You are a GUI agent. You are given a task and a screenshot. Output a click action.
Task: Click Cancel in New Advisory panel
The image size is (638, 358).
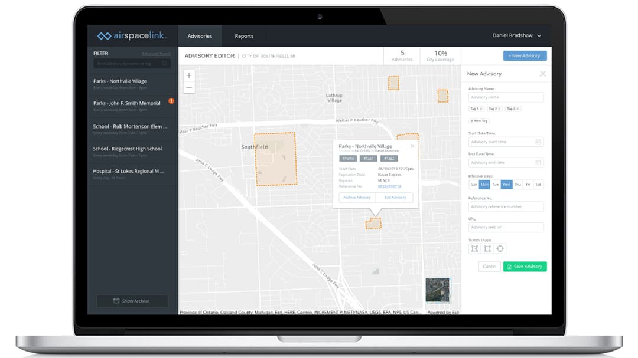[490, 267]
